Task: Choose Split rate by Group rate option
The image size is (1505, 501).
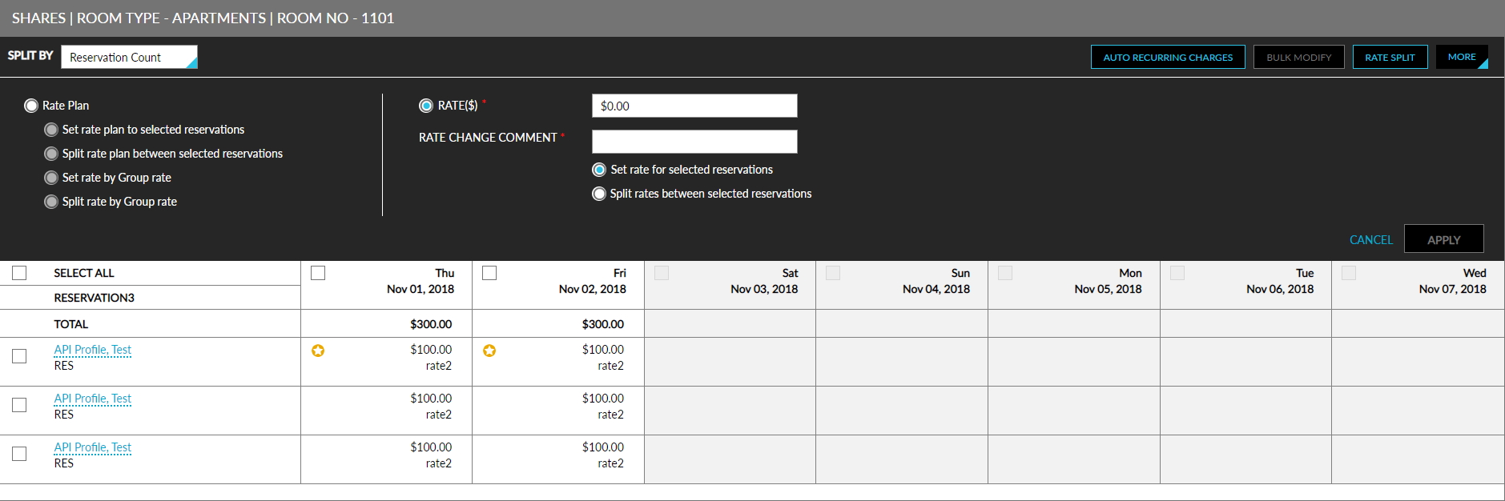Action: (x=51, y=202)
